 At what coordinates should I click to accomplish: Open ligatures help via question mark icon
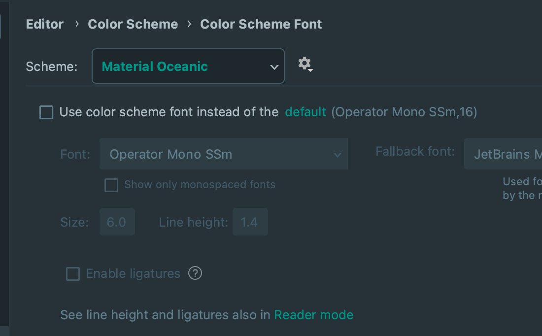[x=195, y=273]
